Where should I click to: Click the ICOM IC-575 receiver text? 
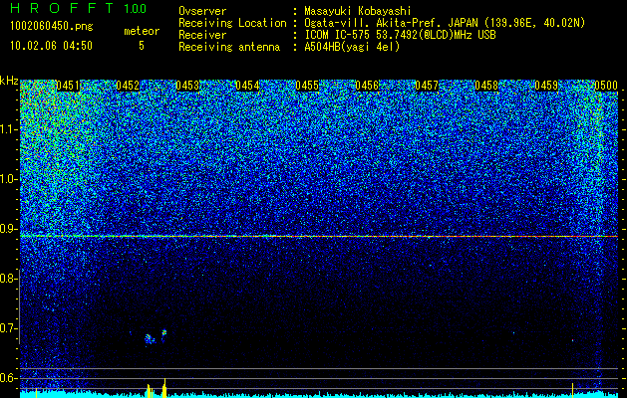pyautogui.click(x=400, y=35)
